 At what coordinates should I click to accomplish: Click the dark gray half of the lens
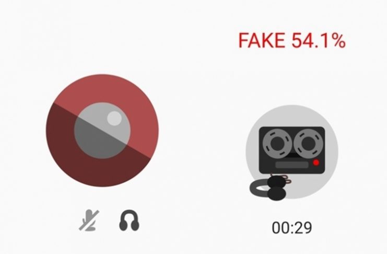pos(95,141)
